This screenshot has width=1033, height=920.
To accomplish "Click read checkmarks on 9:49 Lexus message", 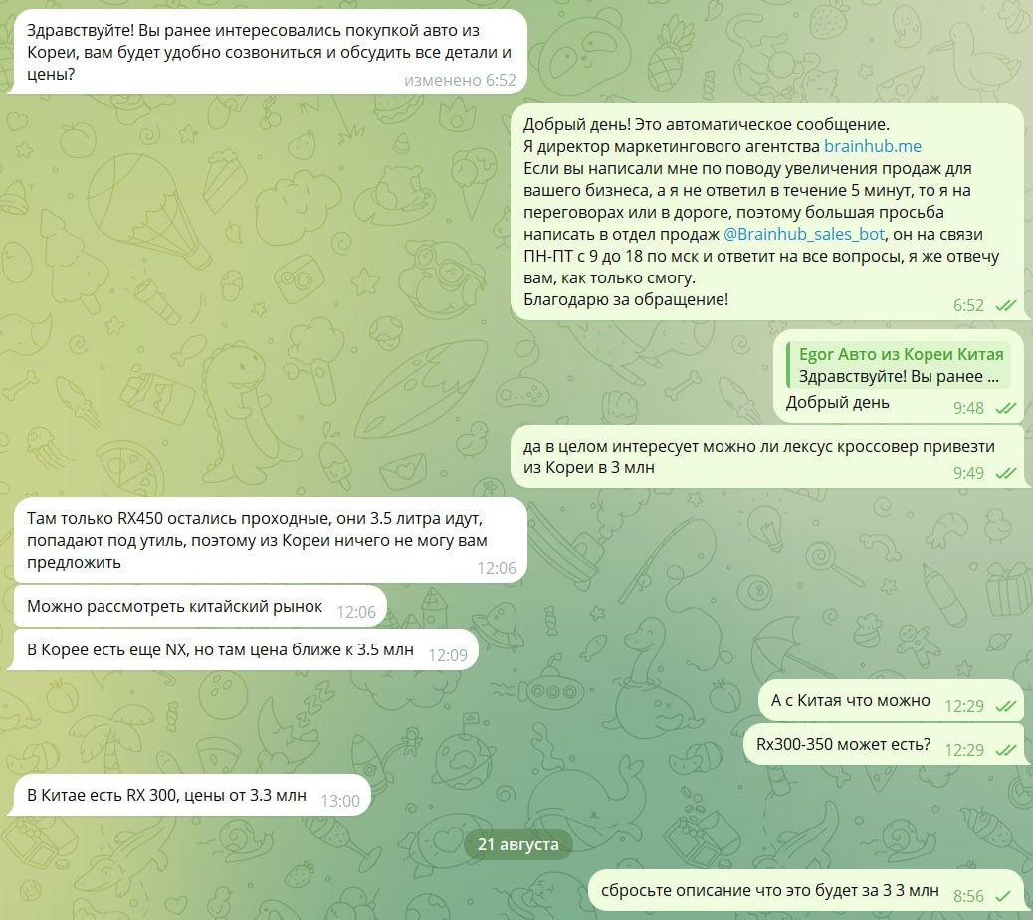I will 1005,474.
